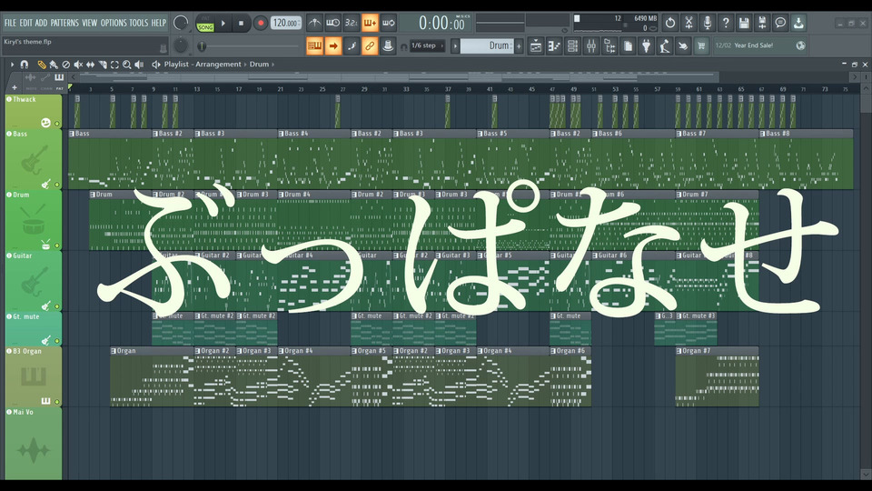Open pattern options arrow left of Drum
The height and width of the screenshot is (491, 872).
tap(455, 45)
